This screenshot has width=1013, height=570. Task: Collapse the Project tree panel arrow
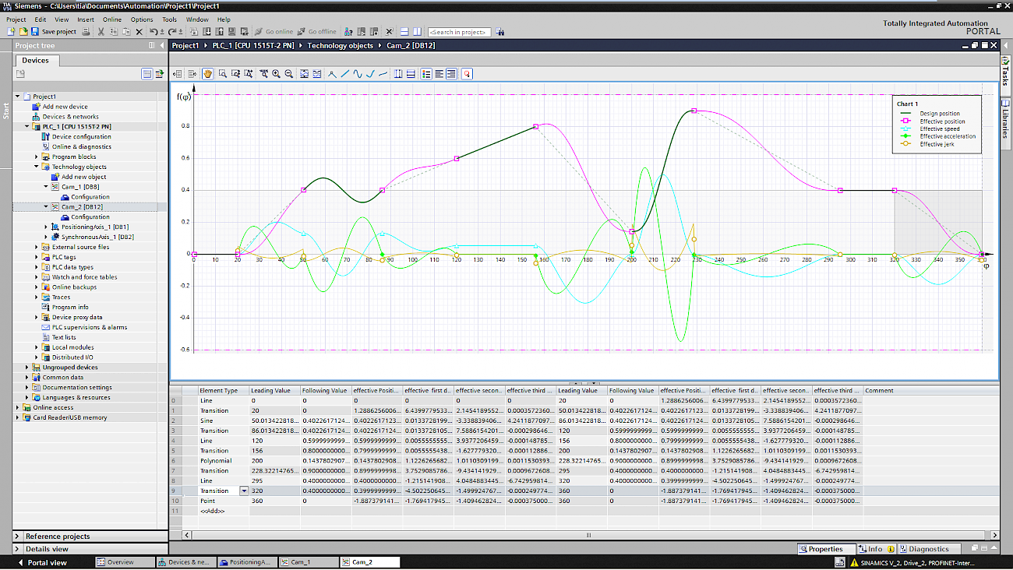(x=162, y=45)
